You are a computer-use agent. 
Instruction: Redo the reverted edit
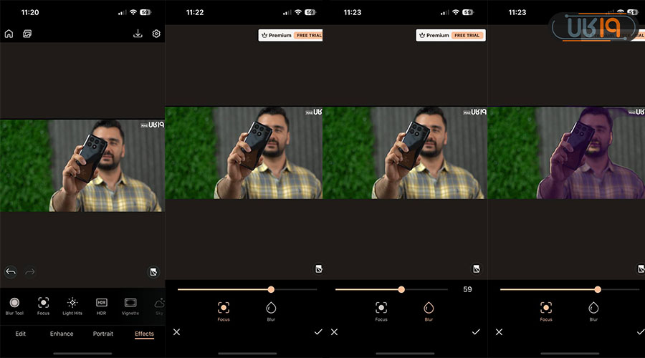point(30,271)
